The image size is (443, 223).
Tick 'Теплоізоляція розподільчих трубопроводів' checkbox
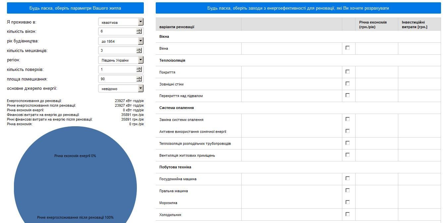click(x=348, y=143)
